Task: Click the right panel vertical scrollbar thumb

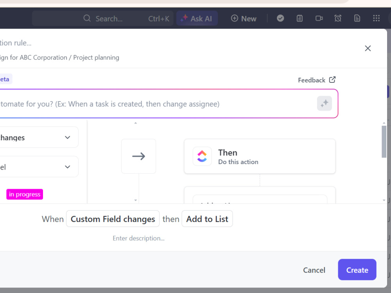Action: pos(384,141)
